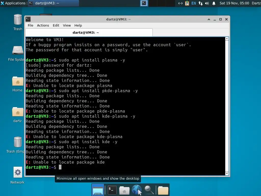The width and height of the screenshot is (261, 196).
Task: Open the File menu in the terminal
Action: (x=31, y=25)
